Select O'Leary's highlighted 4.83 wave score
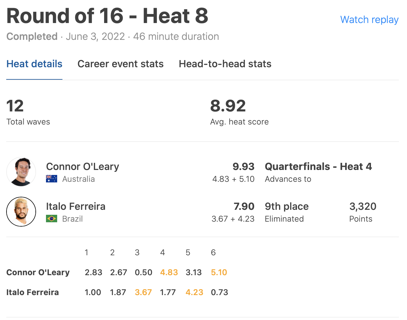The width and height of the screenshot is (407, 320). [x=169, y=272]
